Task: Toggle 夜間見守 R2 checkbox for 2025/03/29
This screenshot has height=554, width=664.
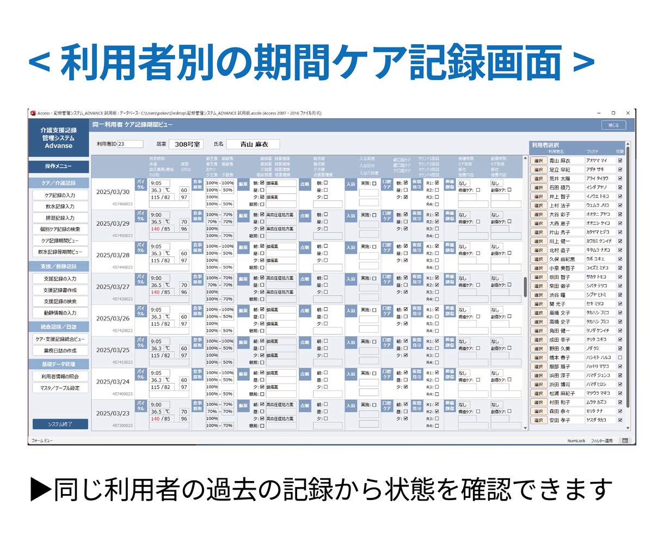Action: (x=436, y=222)
